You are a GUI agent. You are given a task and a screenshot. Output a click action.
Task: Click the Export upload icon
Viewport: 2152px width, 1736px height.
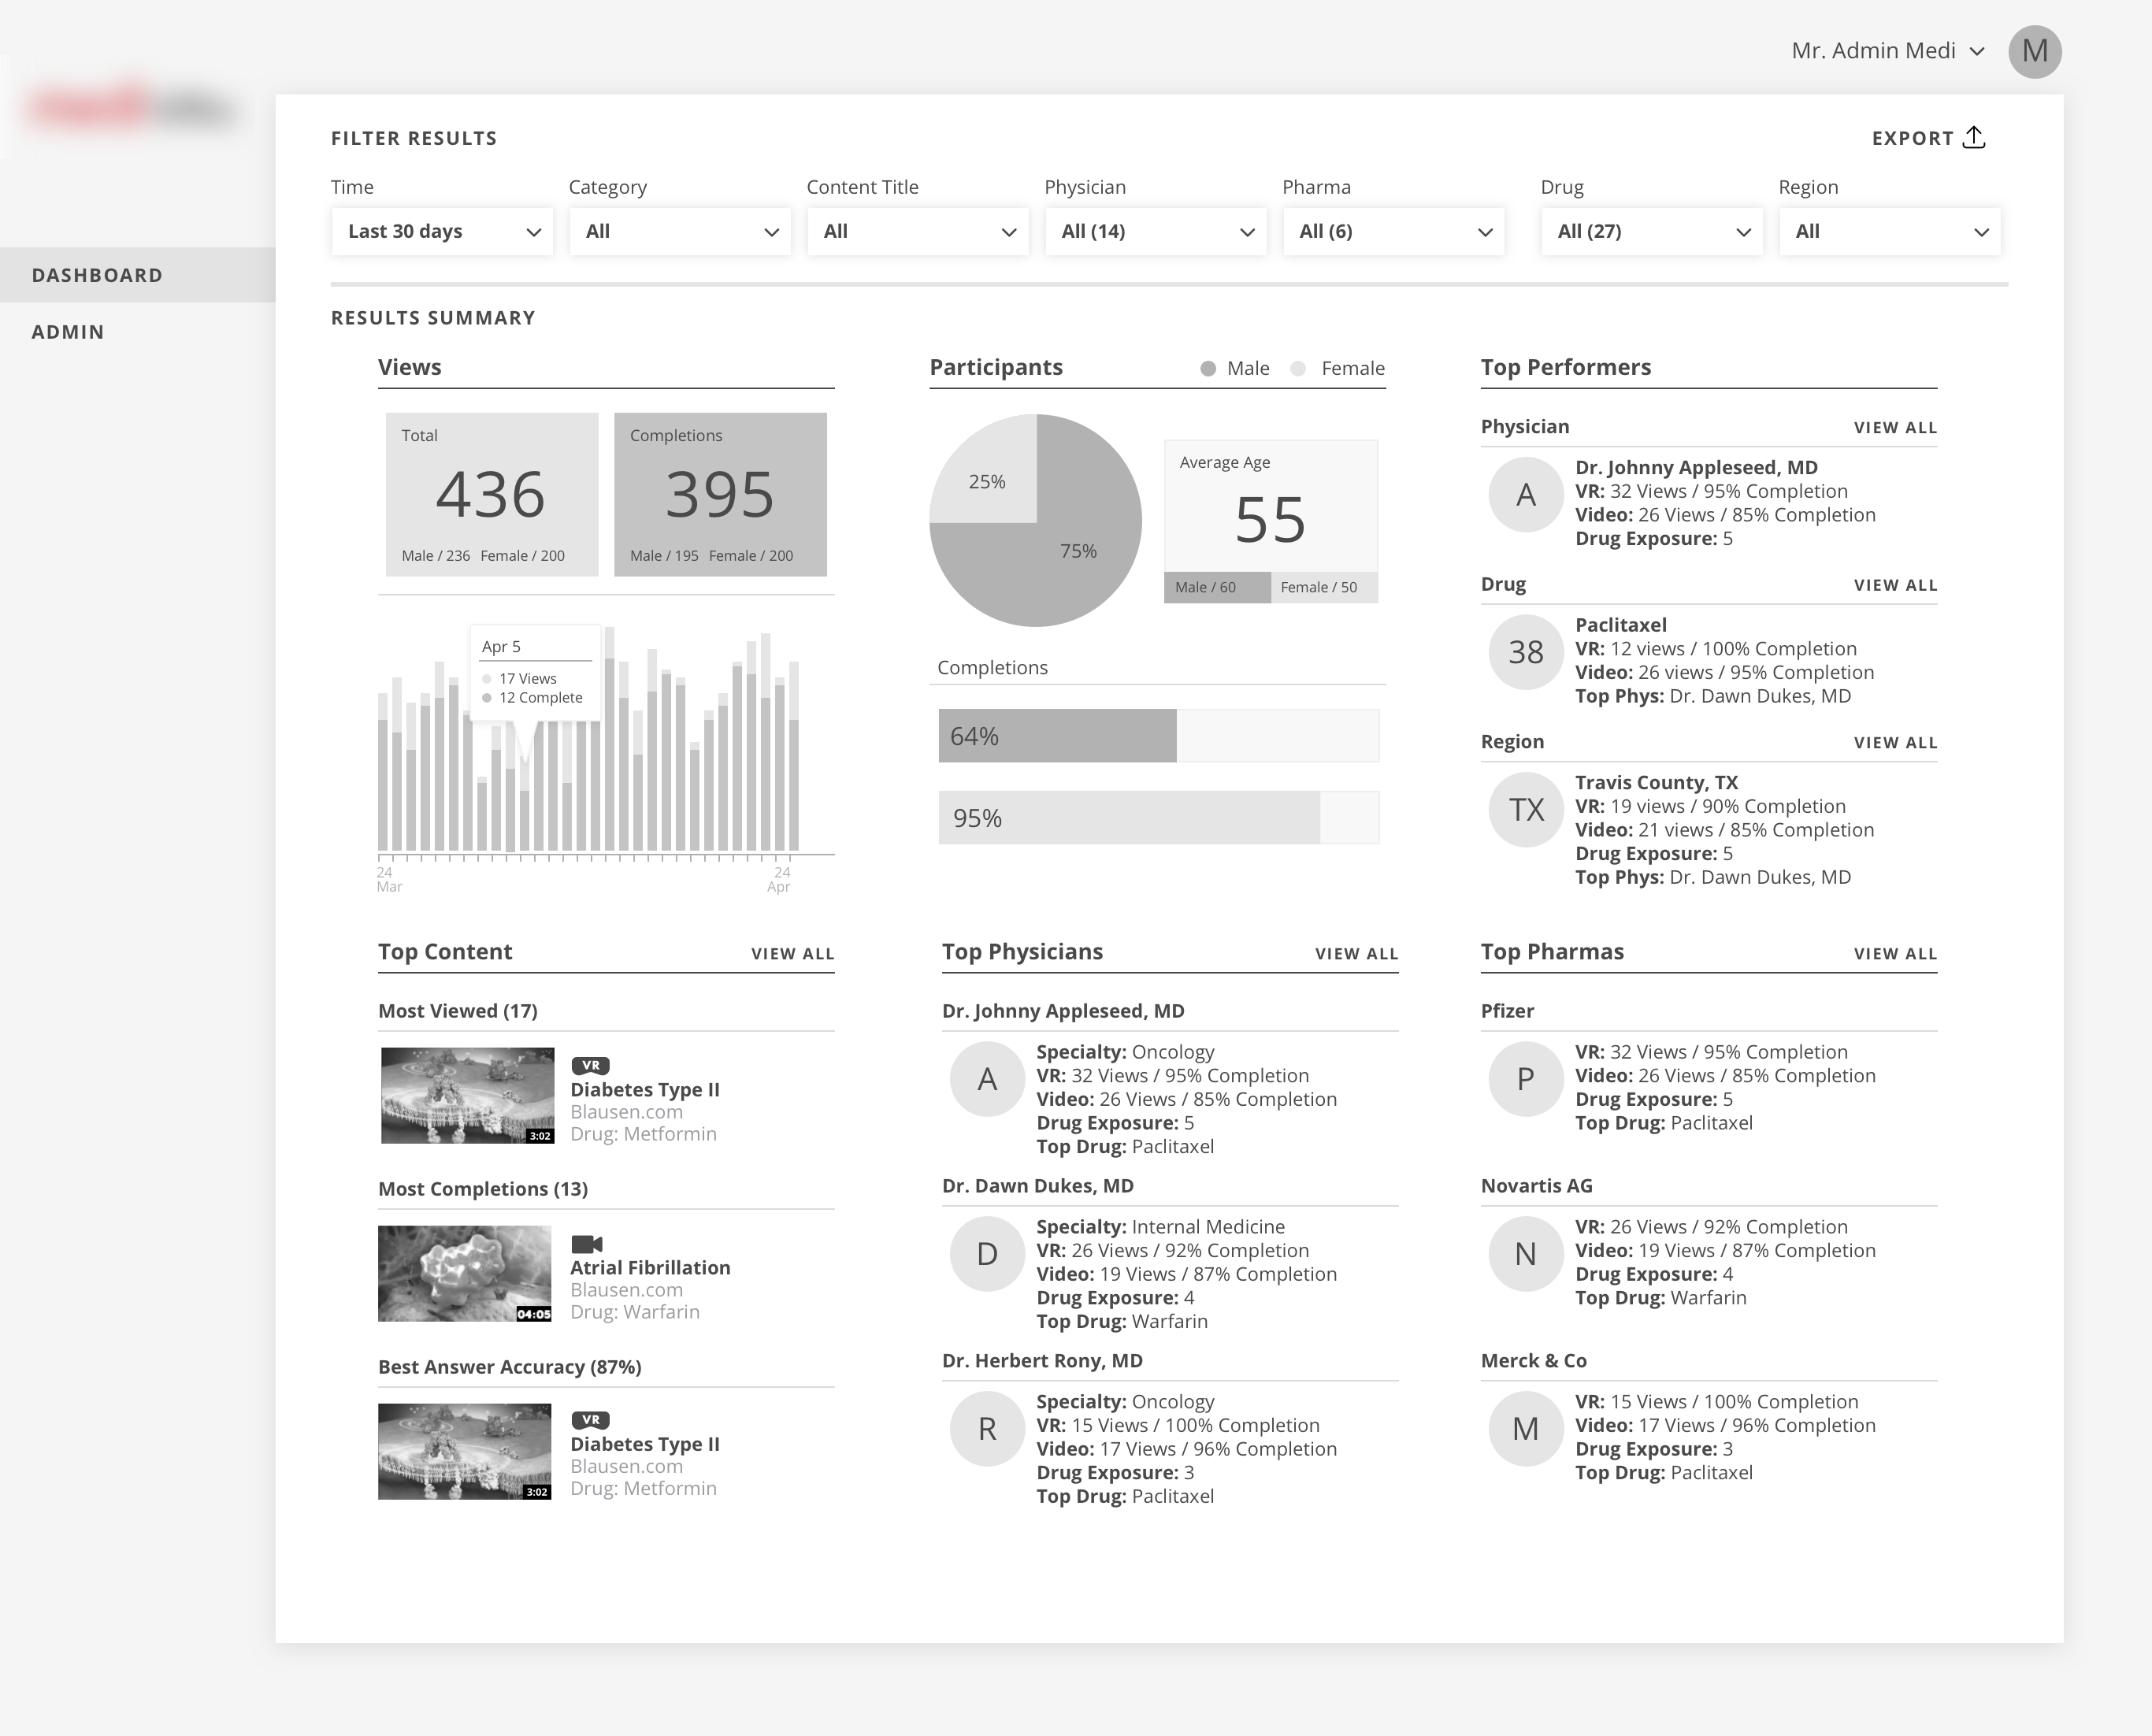coord(1973,137)
